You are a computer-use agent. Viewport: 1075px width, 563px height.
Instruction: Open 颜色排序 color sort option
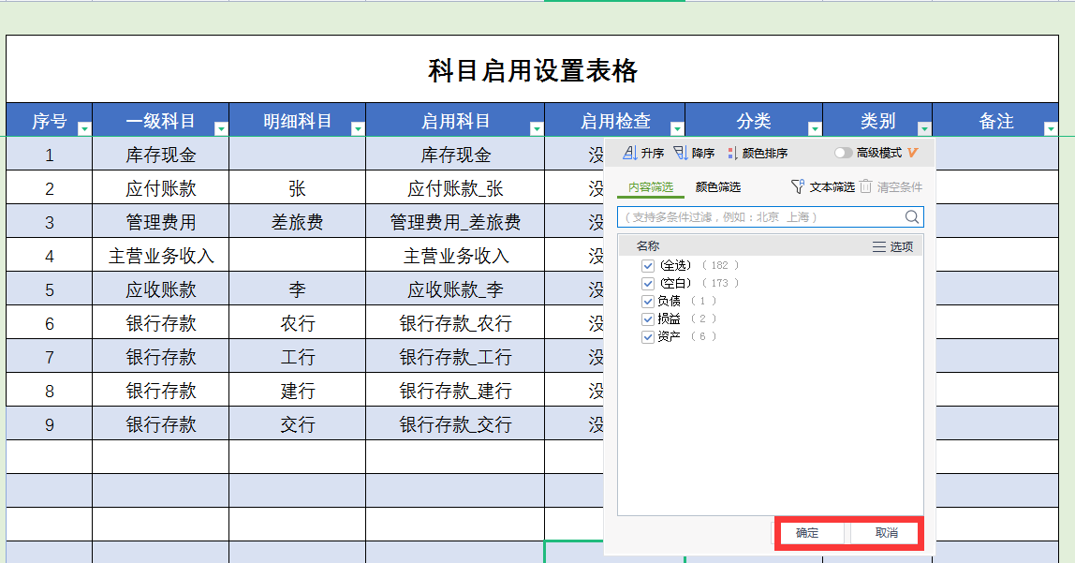pos(757,153)
